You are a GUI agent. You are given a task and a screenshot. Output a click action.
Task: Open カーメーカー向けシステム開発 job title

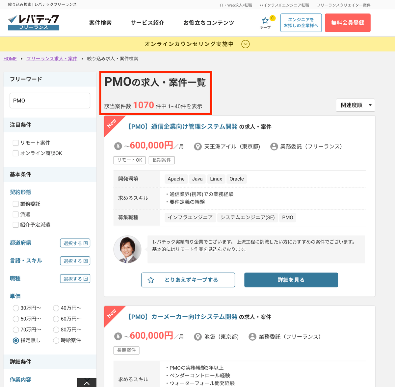182,317
